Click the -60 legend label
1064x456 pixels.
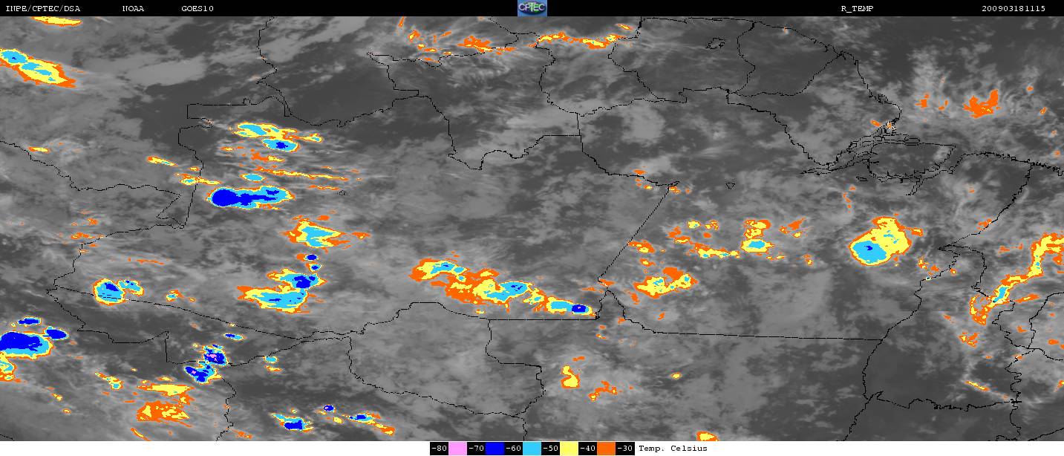pos(513,449)
